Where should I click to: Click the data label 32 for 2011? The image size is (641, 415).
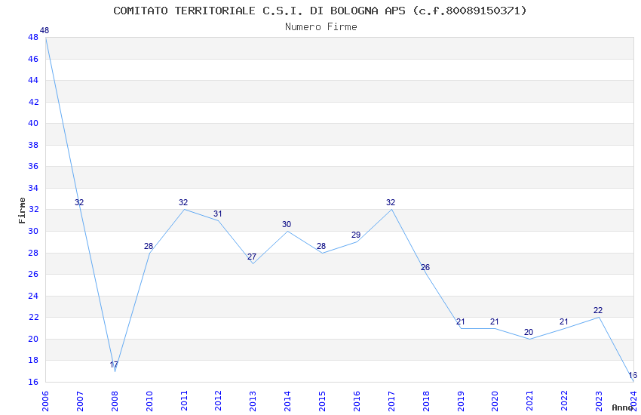click(183, 202)
